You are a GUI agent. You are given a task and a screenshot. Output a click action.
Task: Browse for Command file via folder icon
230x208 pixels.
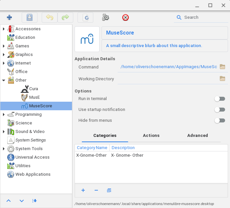222,67
